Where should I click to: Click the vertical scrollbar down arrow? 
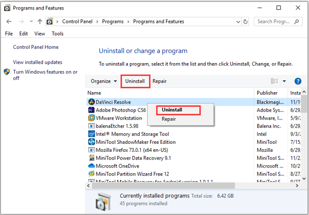[304, 179]
